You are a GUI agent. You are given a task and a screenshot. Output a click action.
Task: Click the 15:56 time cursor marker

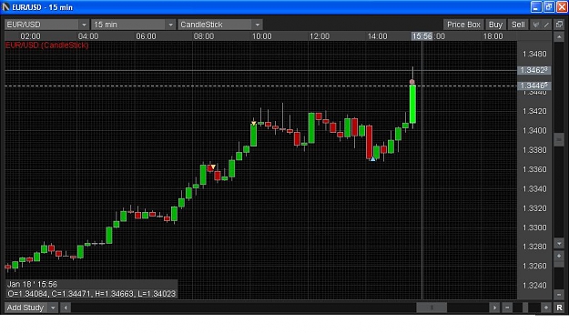click(422, 36)
